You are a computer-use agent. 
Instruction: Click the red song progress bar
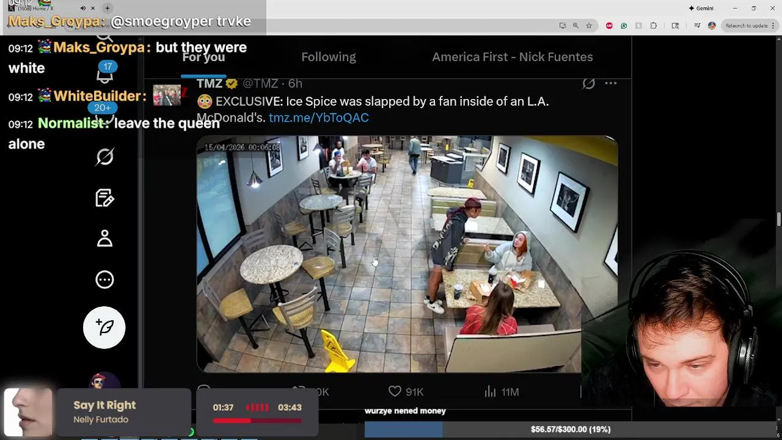tap(257, 420)
